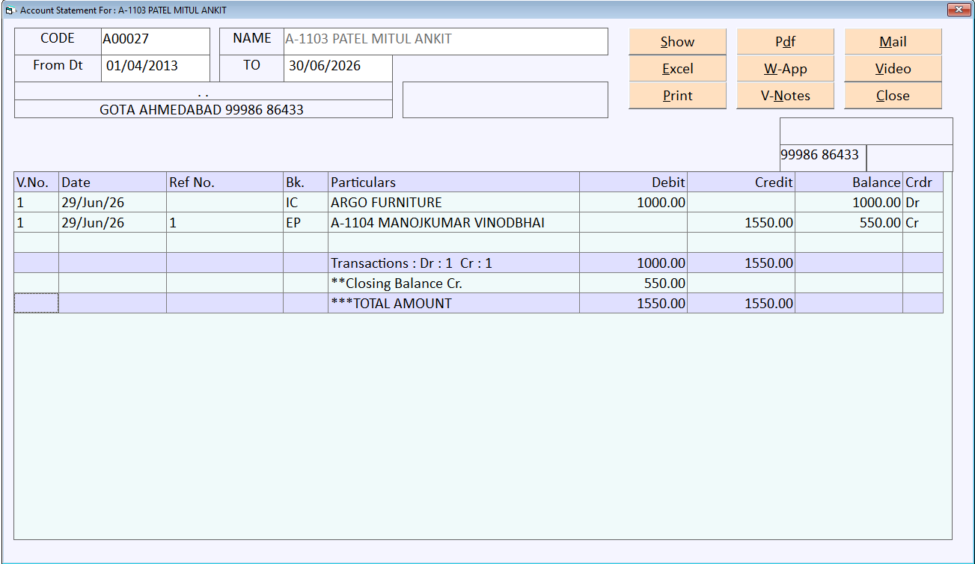Export statement with the Excel button
The height and width of the screenshot is (564, 975).
pyautogui.click(x=677, y=69)
